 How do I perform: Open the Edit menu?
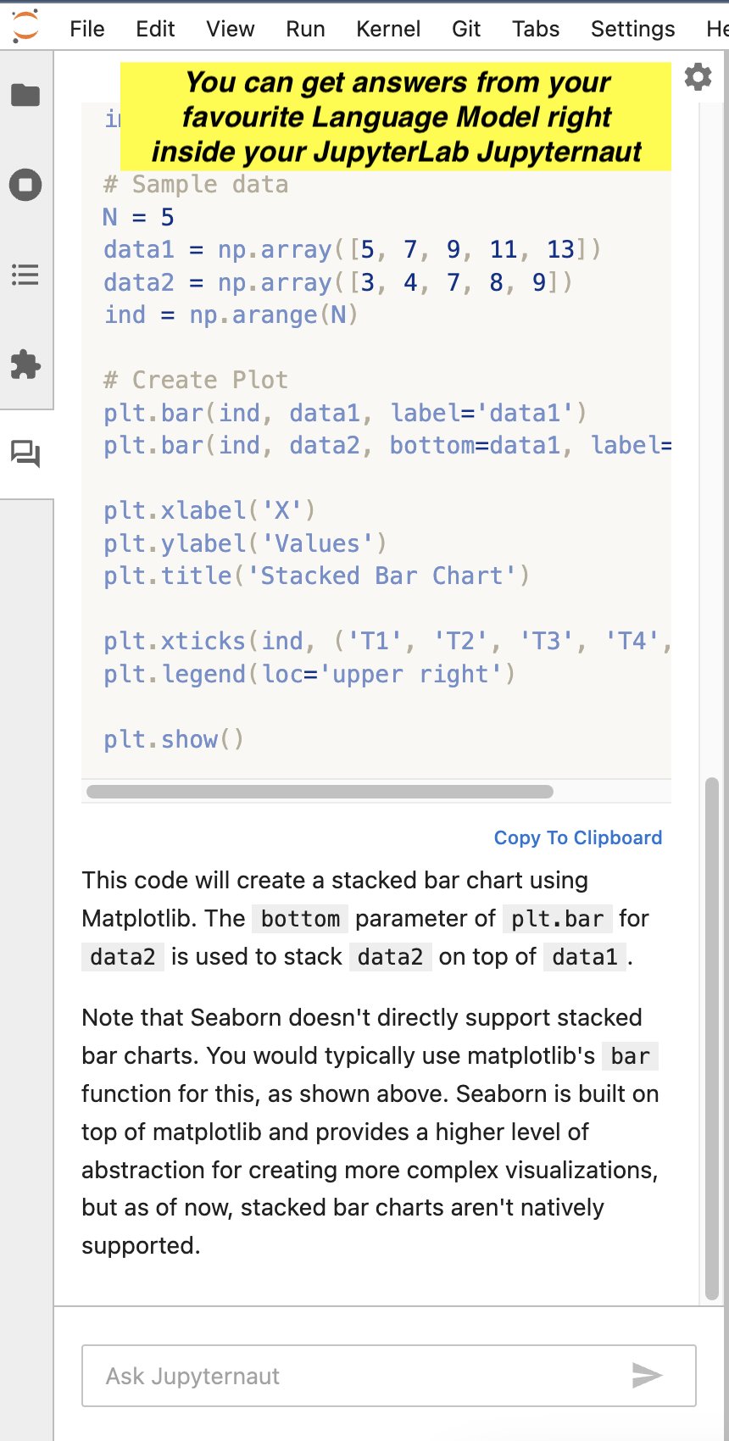point(155,29)
